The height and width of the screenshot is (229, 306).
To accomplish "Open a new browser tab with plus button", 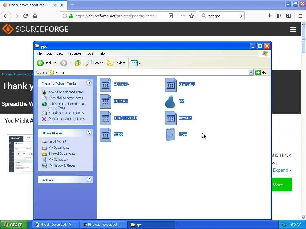I will tap(72, 5).
